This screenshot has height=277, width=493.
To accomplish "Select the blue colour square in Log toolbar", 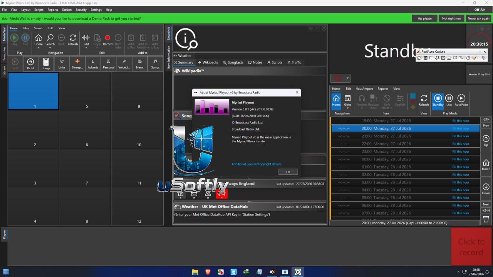I will click(413, 96).
